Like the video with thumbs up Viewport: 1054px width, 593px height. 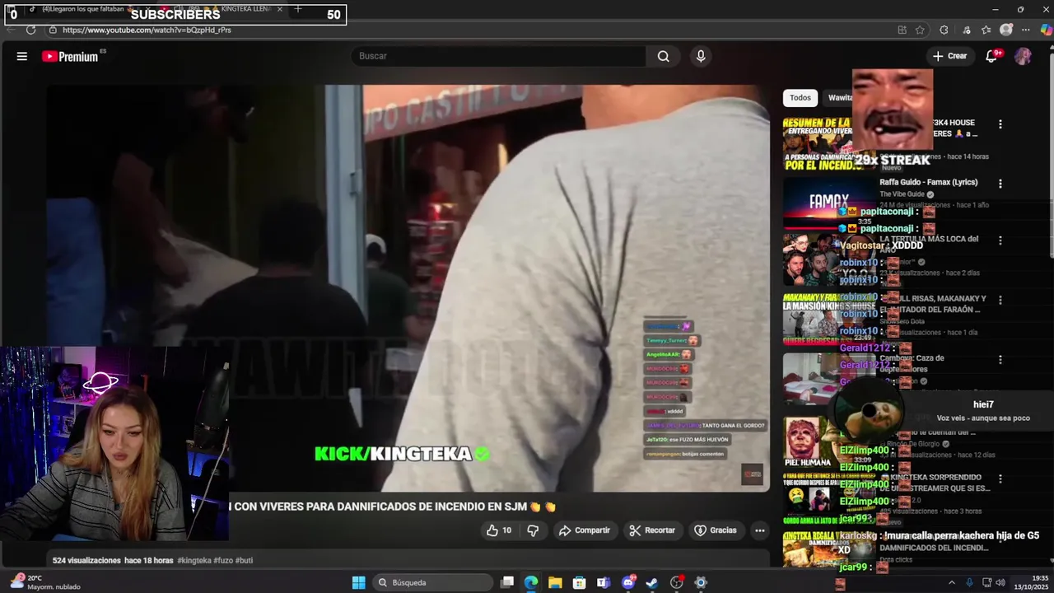point(499,530)
